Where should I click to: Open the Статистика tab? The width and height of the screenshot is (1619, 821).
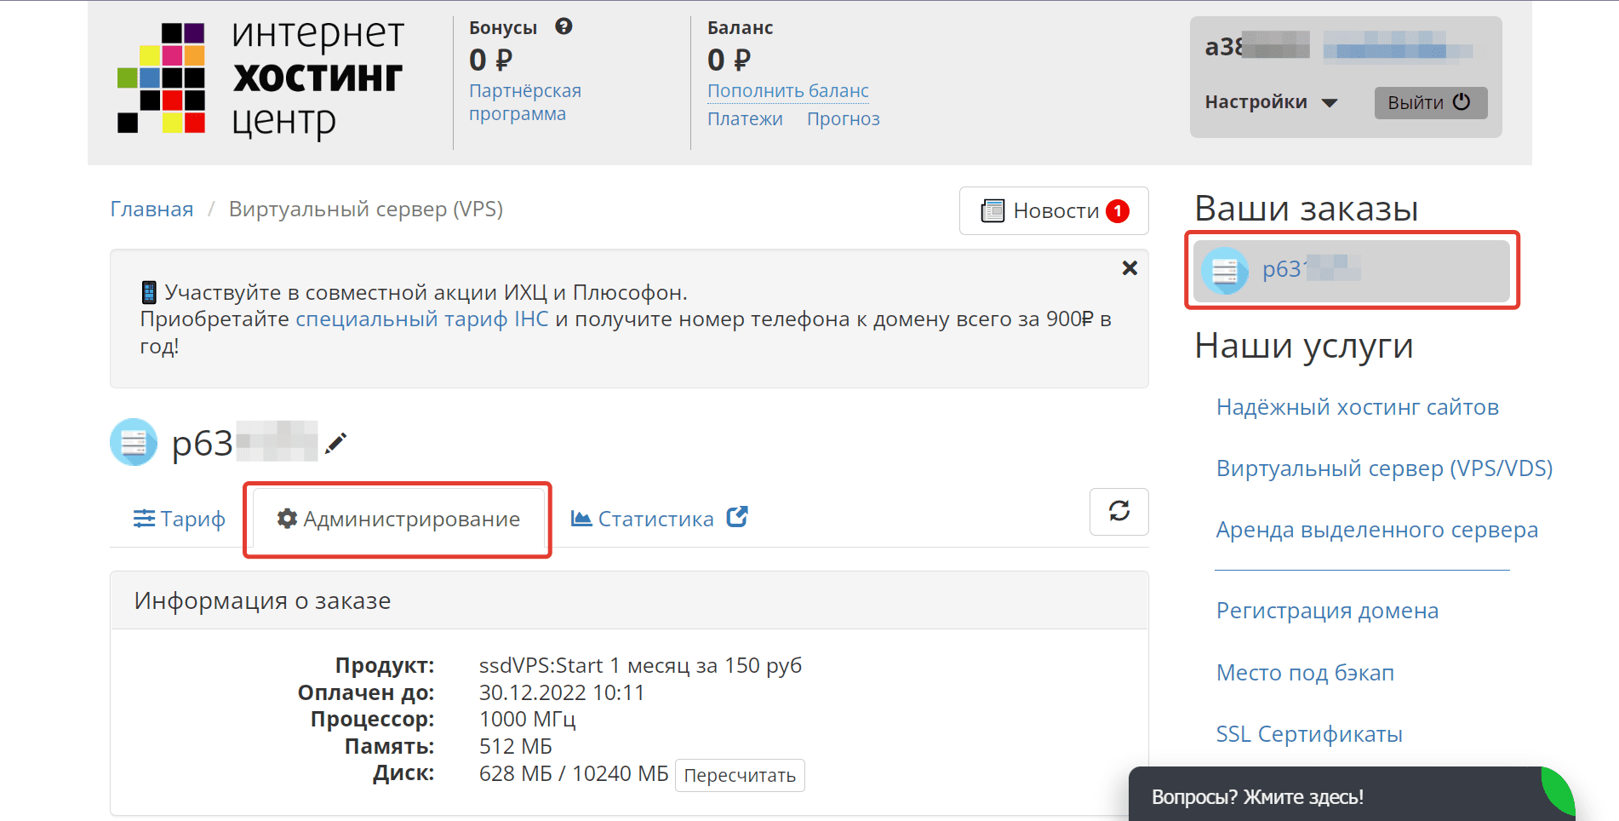click(643, 519)
